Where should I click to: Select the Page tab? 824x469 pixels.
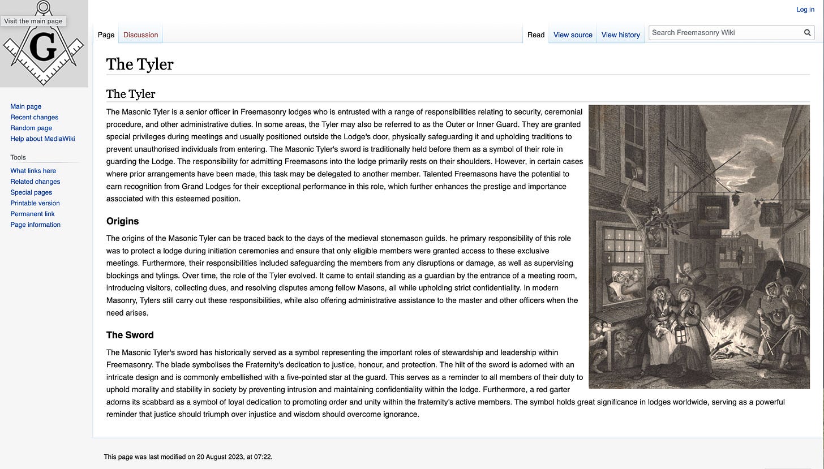[106, 35]
